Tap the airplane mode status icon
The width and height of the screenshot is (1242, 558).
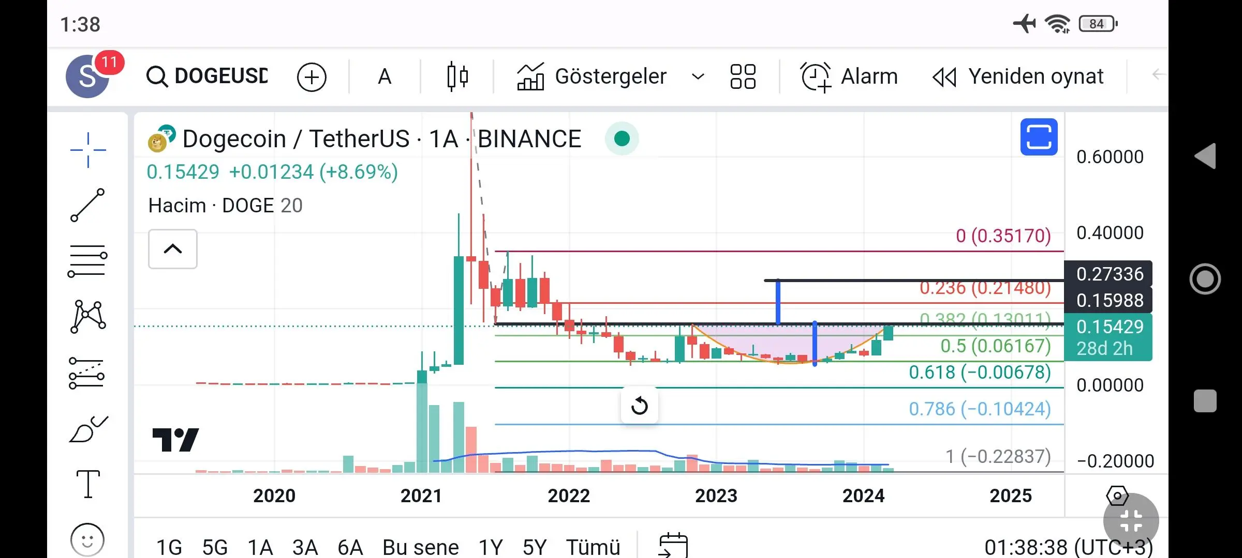click(x=1024, y=24)
